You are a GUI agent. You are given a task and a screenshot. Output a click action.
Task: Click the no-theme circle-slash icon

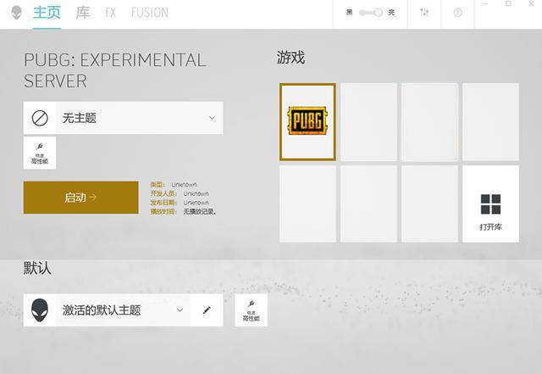(x=40, y=118)
